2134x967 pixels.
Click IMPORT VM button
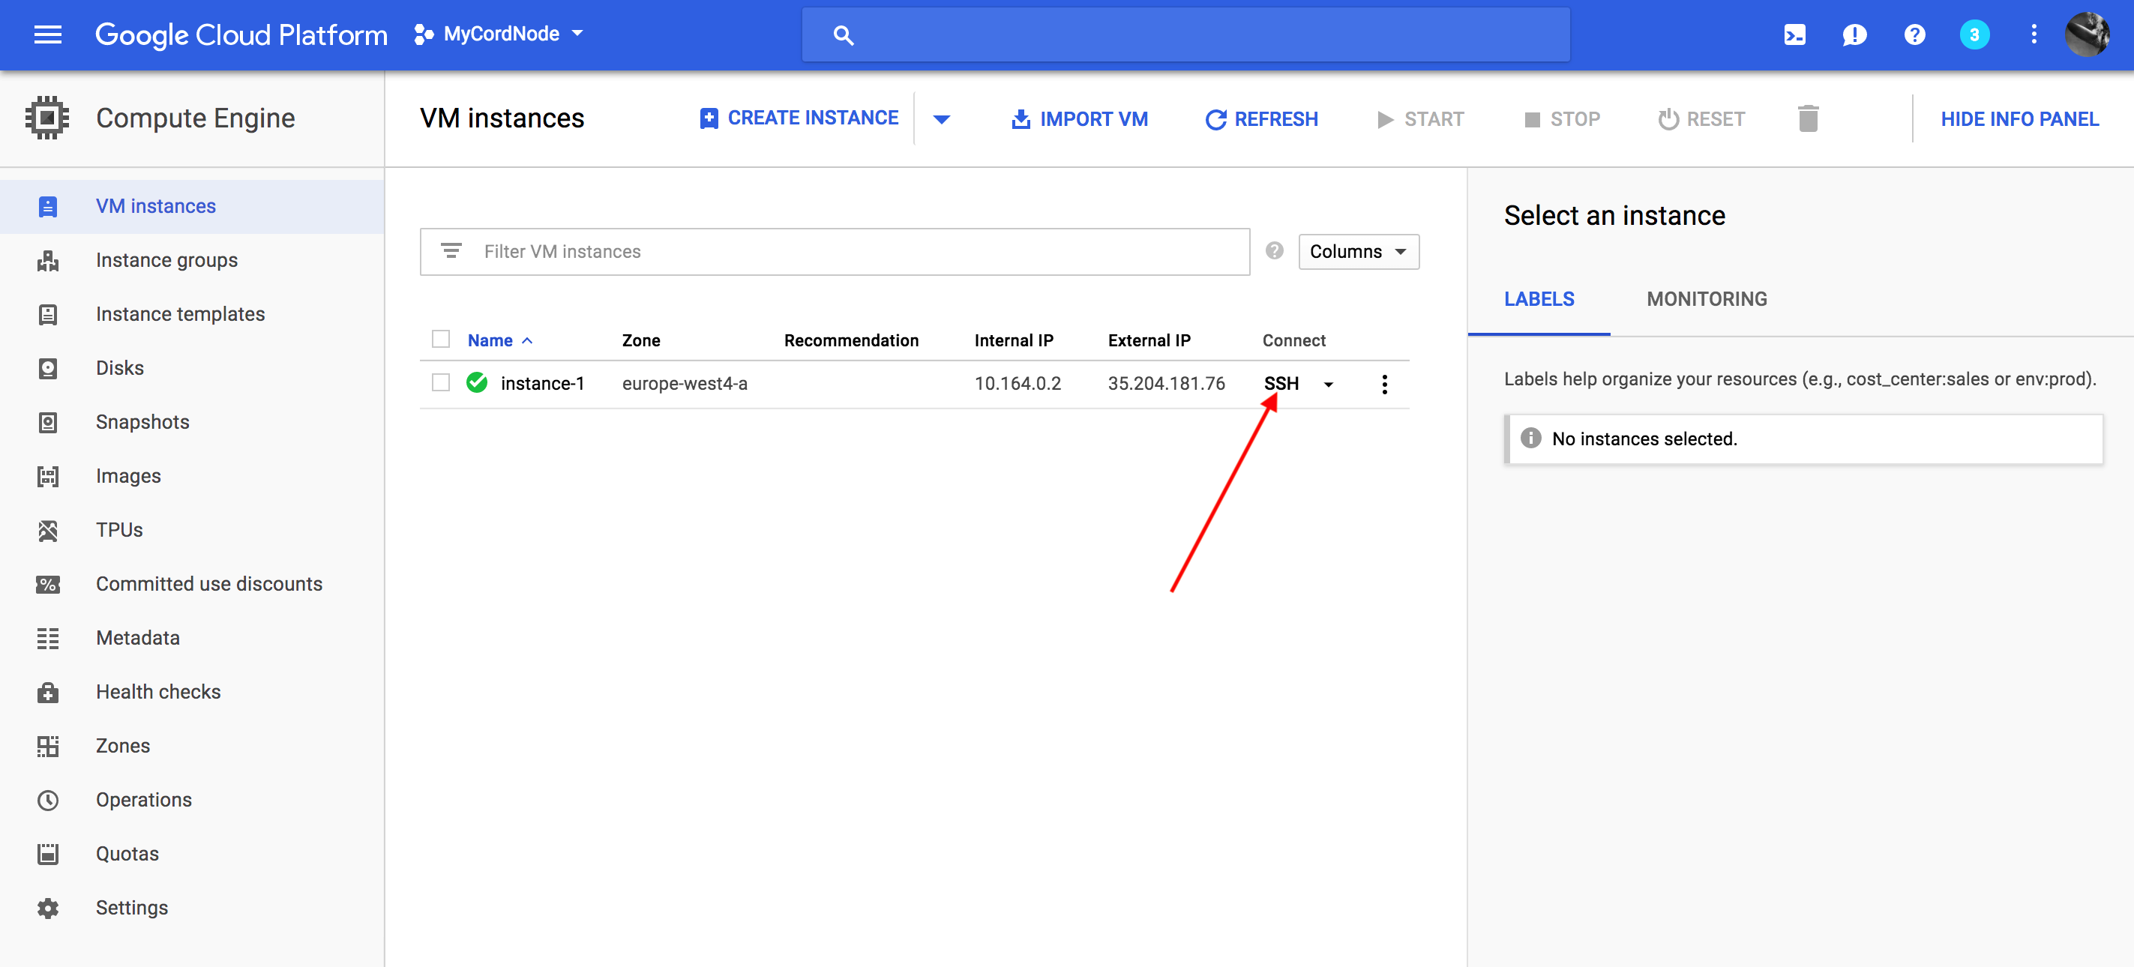[1078, 119]
